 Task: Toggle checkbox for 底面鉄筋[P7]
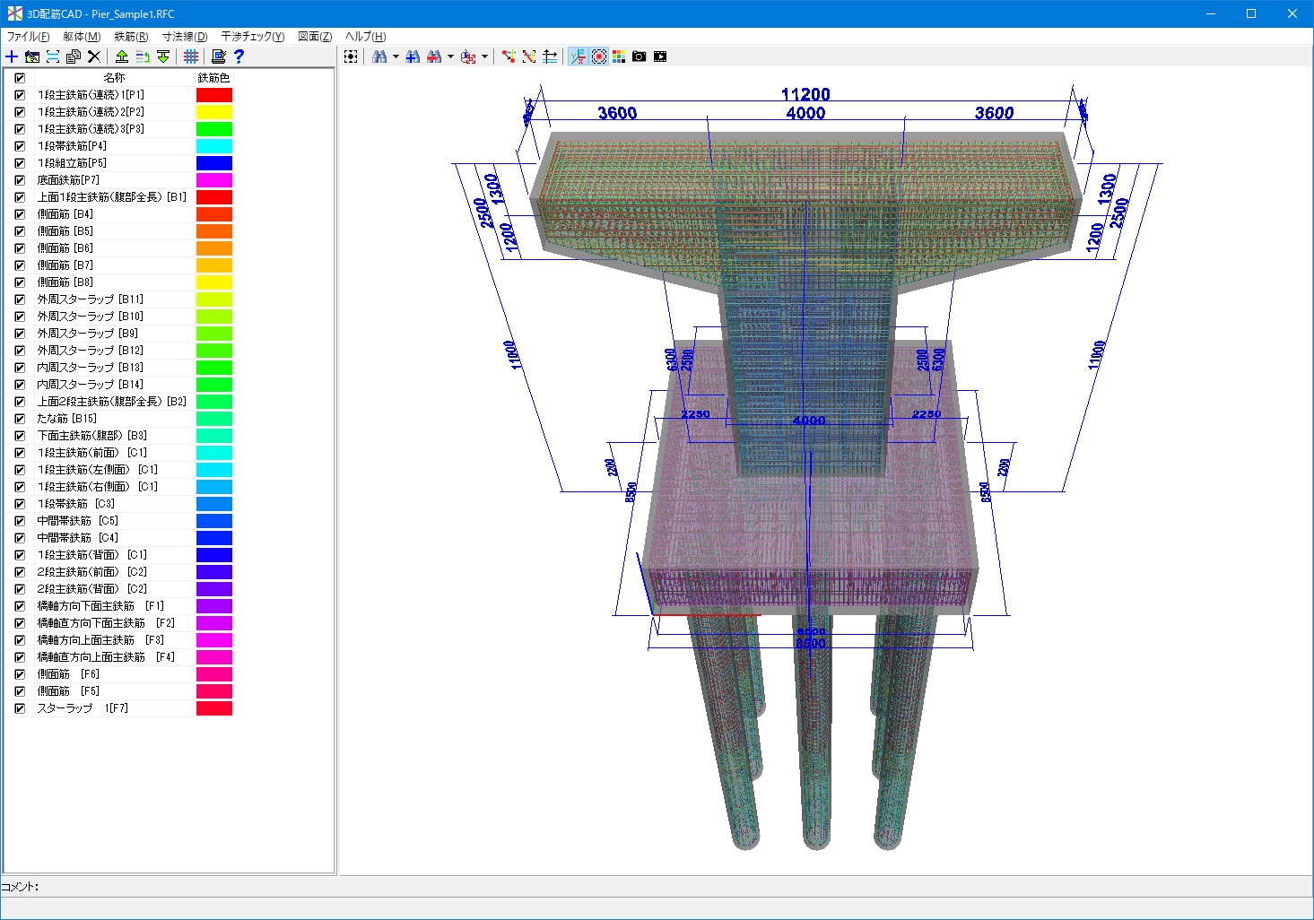tap(20, 180)
